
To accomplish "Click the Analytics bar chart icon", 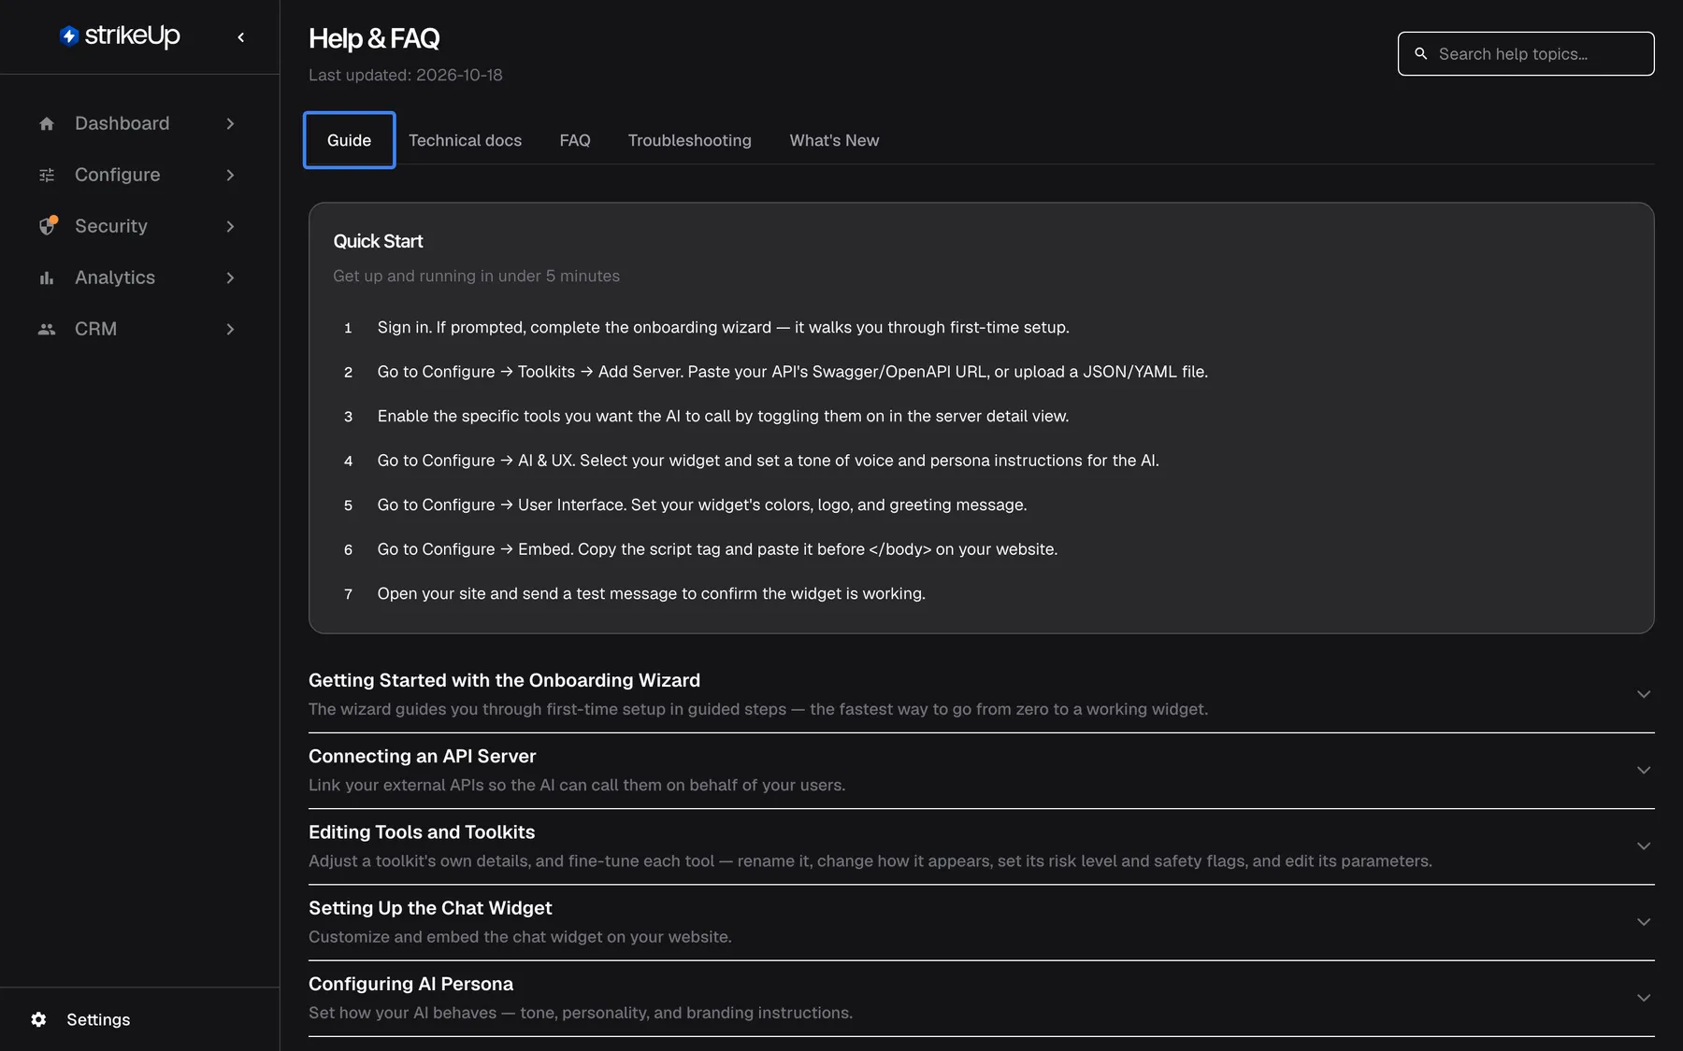I will (47, 277).
